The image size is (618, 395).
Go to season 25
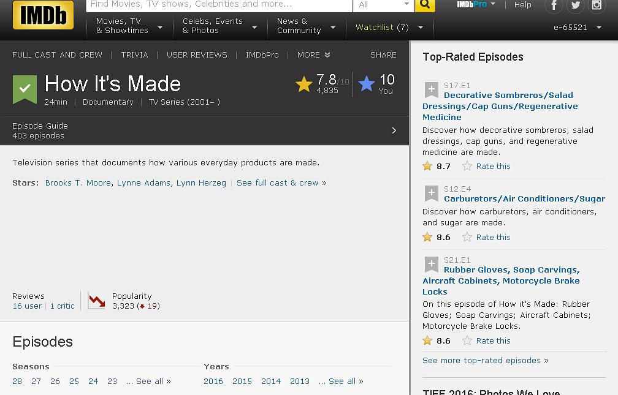[x=74, y=381]
